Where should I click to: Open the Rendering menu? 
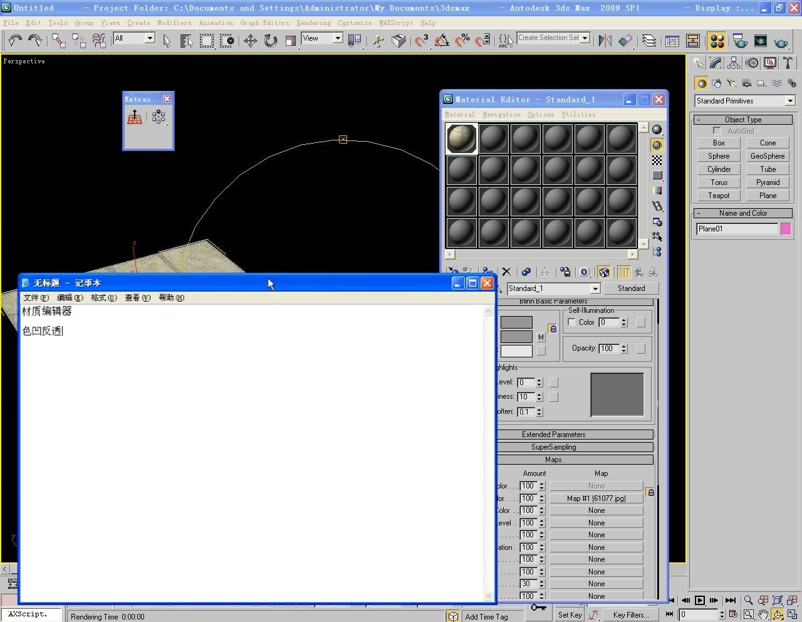pyautogui.click(x=313, y=23)
